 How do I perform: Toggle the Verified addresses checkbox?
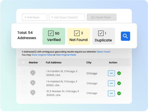[x=51, y=33]
